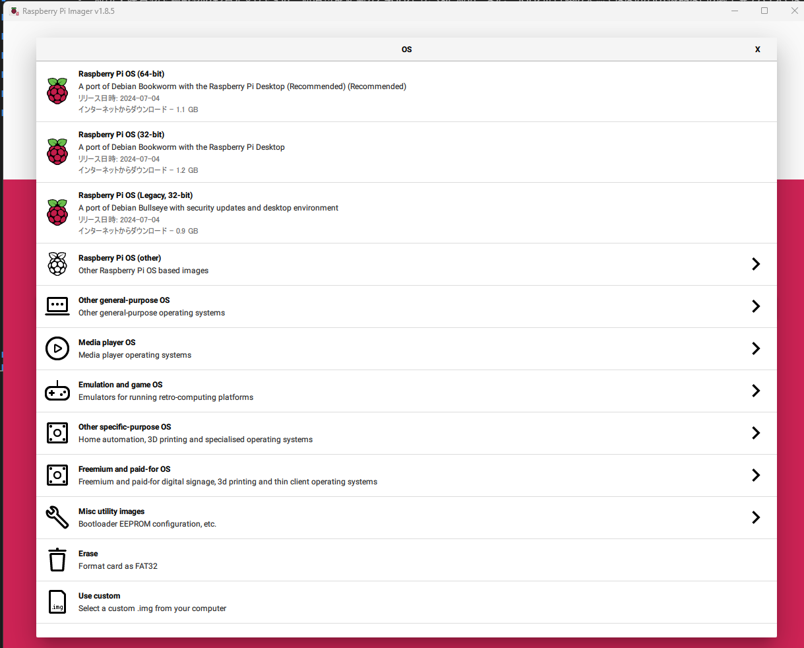Close the OS selection dialog with the X
Screen dimensions: 804x648
coord(757,49)
